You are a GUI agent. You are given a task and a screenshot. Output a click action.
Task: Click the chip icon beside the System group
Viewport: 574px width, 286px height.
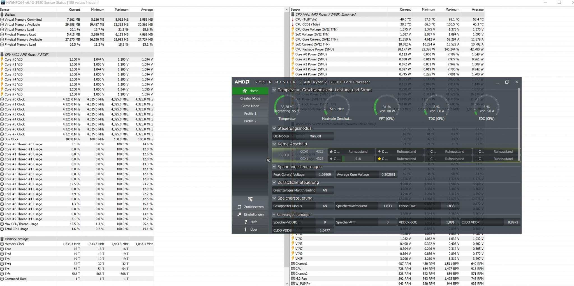point(2,15)
